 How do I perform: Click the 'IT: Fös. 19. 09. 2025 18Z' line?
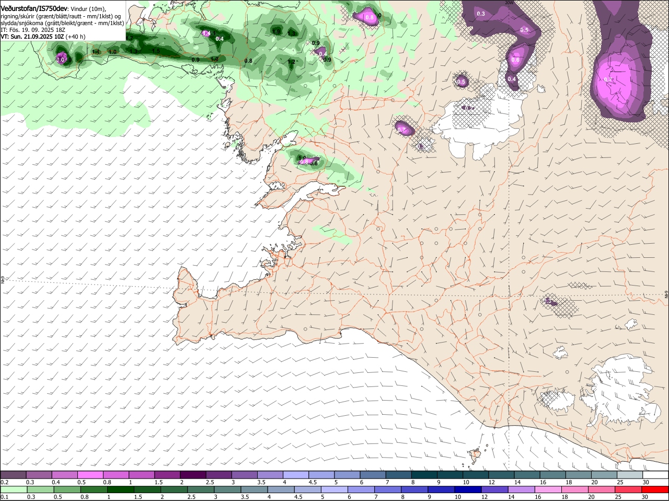pyautogui.click(x=33, y=30)
